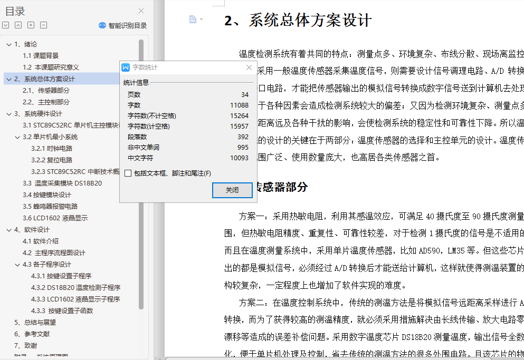Jump to 4.3.3 按键设置子函数

click(62, 311)
